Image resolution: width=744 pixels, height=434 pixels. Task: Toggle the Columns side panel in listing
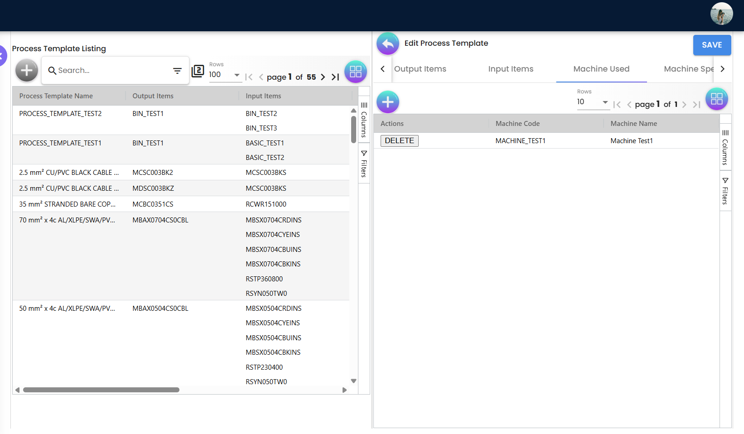tap(364, 120)
